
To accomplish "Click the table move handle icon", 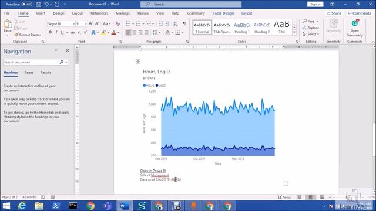I will pyautogui.click(x=138, y=62).
